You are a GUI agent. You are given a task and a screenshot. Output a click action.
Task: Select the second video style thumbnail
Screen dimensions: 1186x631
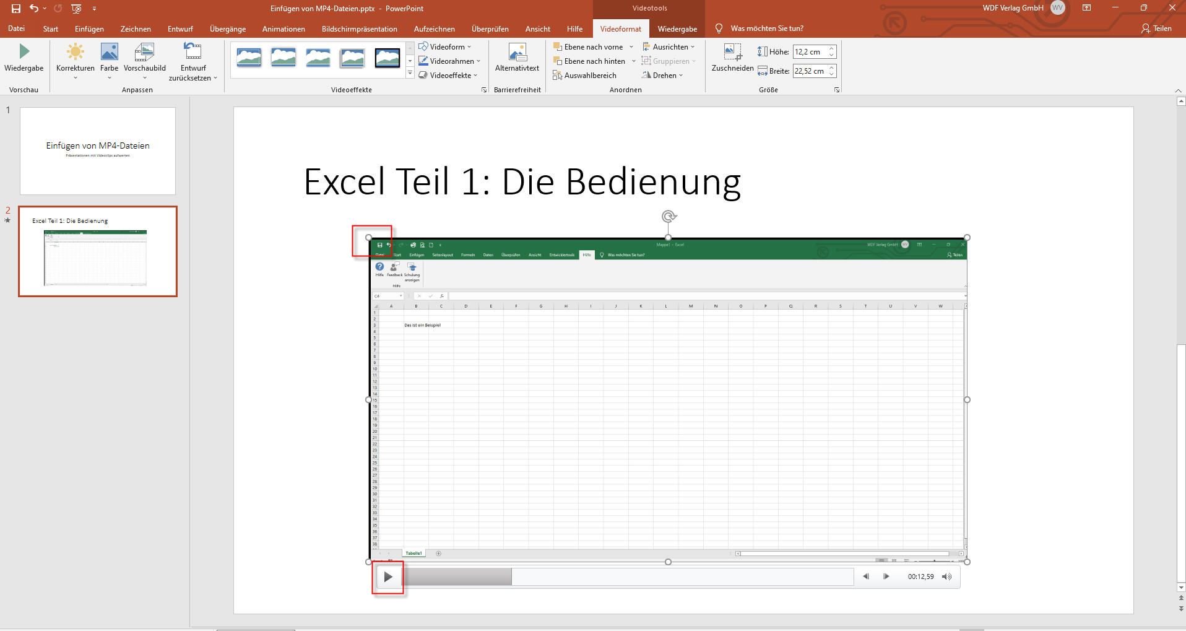click(284, 58)
